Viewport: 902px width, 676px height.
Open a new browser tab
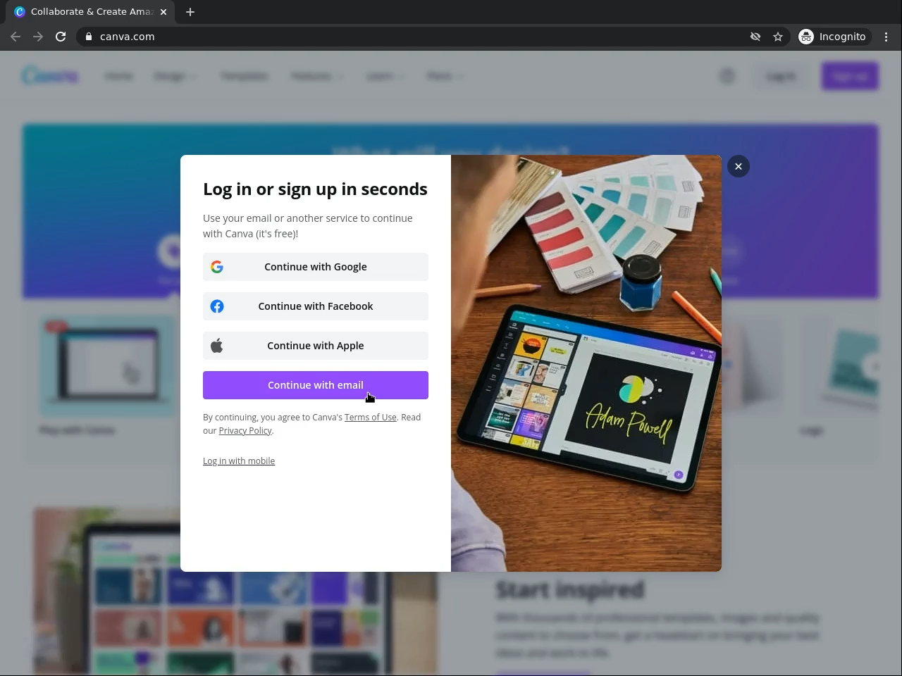(190, 12)
